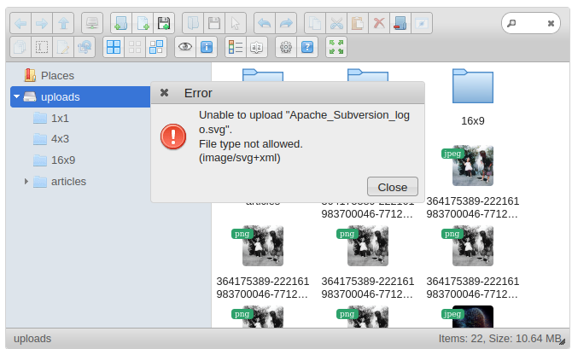This screenshot has height=349, width=572.
Task: Redo the last action
Action: (286, 23)
